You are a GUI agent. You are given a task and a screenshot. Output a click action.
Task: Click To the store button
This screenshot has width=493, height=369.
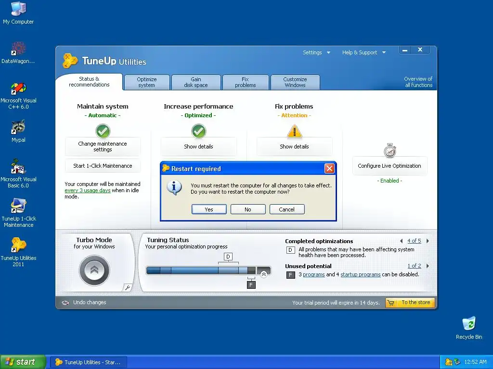pyautogui.click(x=410, y=303)
